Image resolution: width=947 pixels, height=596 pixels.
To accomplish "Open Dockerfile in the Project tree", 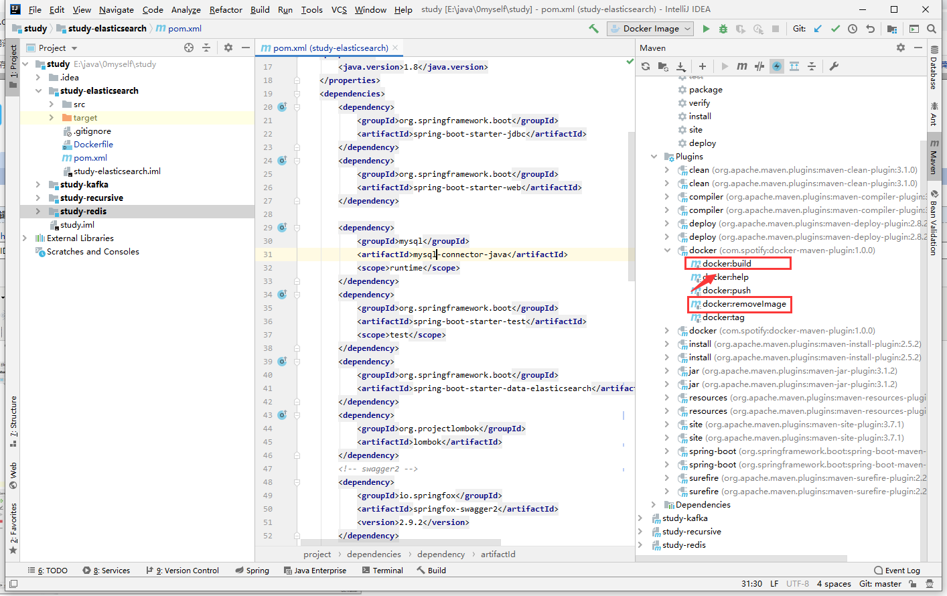I will [x=93, y=145].
